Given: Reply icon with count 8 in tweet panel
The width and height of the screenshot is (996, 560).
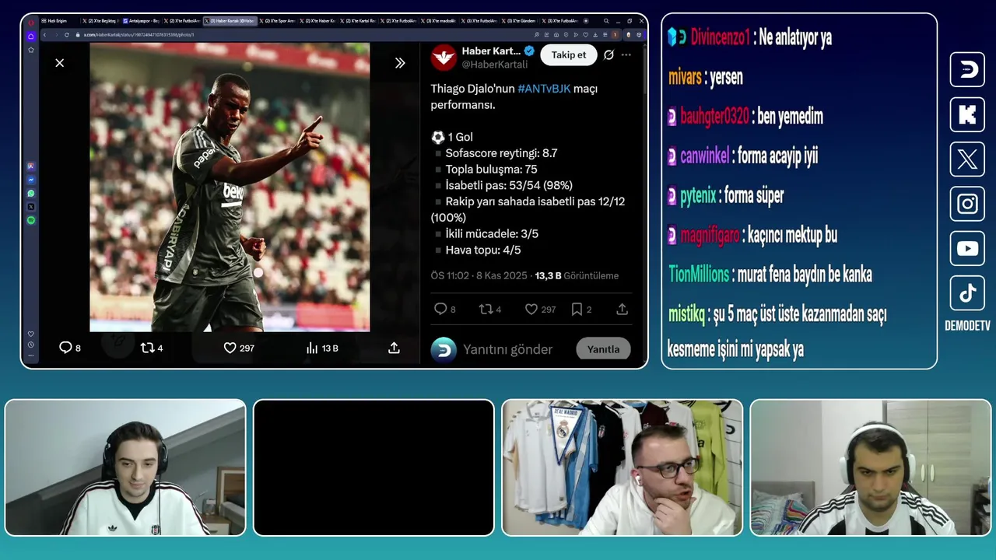Looking at the screenshot, I should (x=445, y=309).
